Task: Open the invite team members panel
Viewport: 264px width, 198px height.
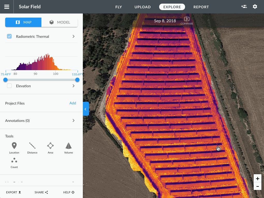Action: [244, 6]
